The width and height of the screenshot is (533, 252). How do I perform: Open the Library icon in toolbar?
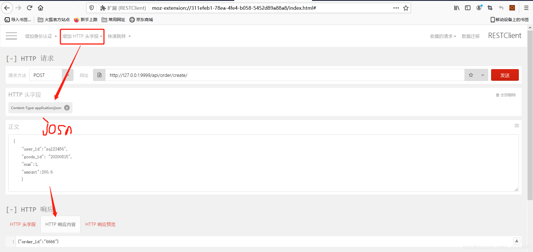click(457, 8)
